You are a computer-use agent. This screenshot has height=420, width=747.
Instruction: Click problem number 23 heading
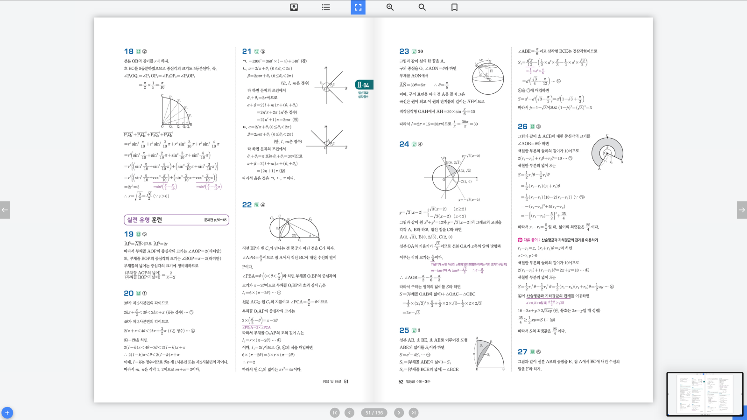coord(404,51)
